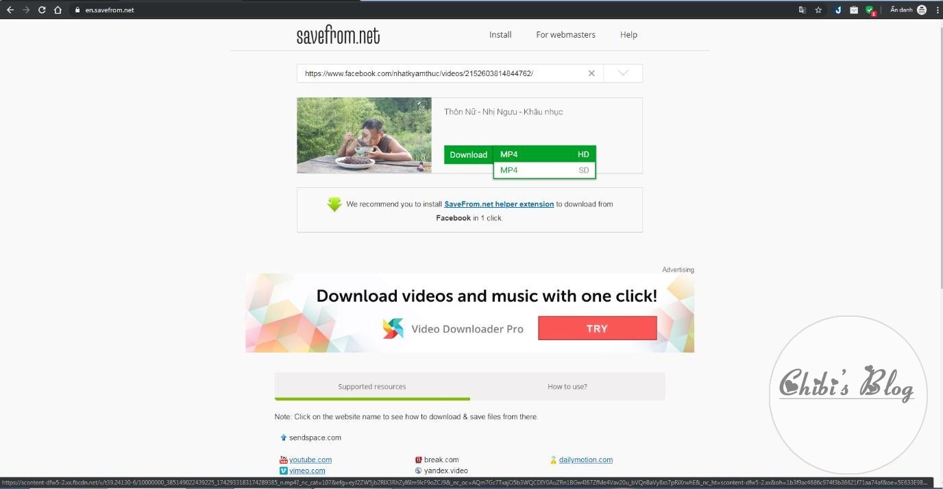Click the YouTube logo icon

(284, 460)
